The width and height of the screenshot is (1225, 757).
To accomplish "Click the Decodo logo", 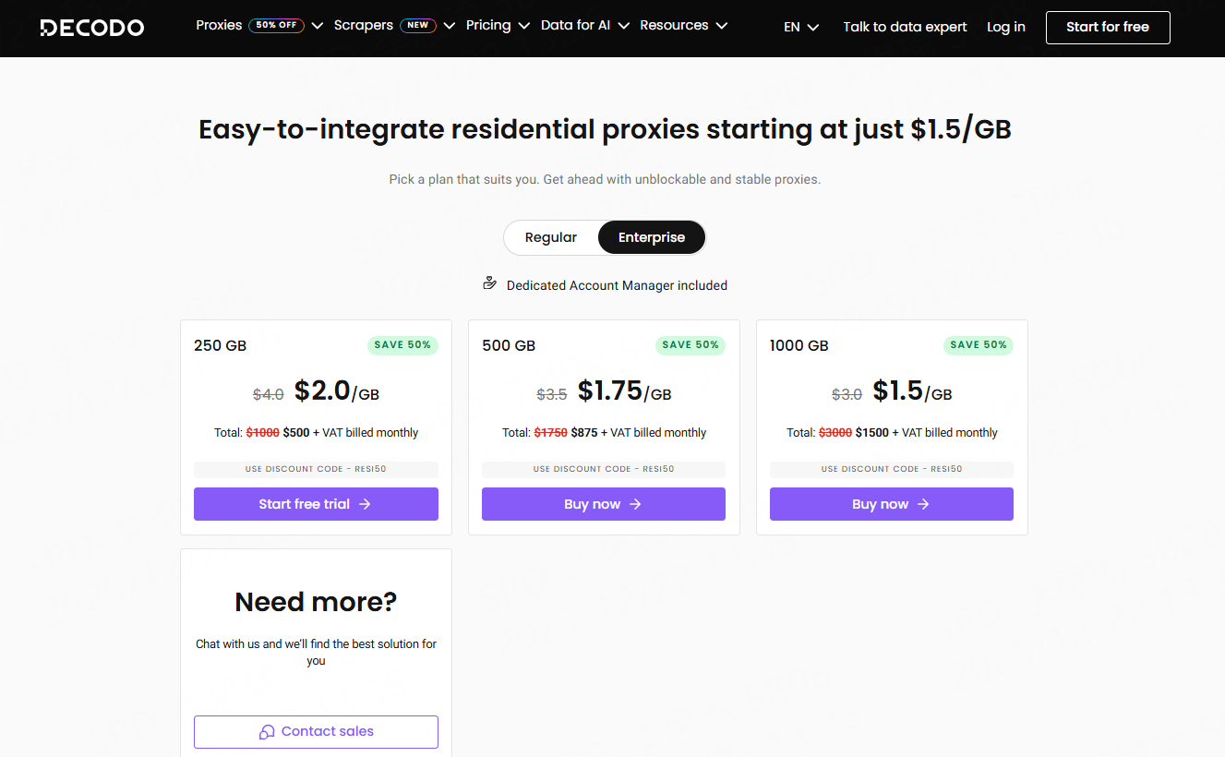I will [x=92, y=28].
